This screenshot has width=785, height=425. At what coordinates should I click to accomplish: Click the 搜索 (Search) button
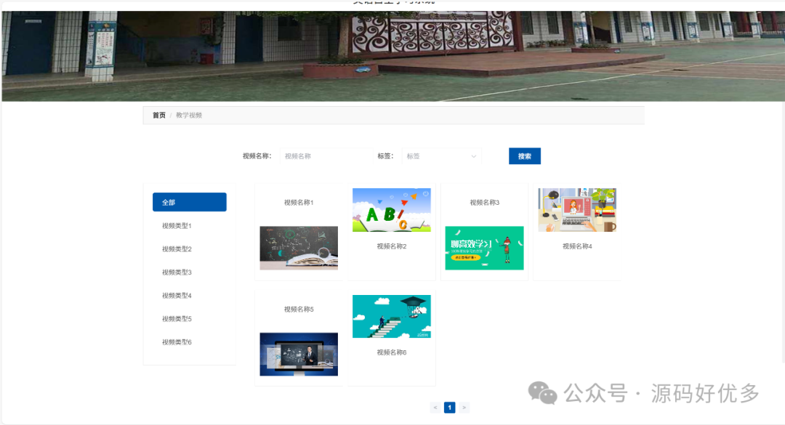pos(524,155)
